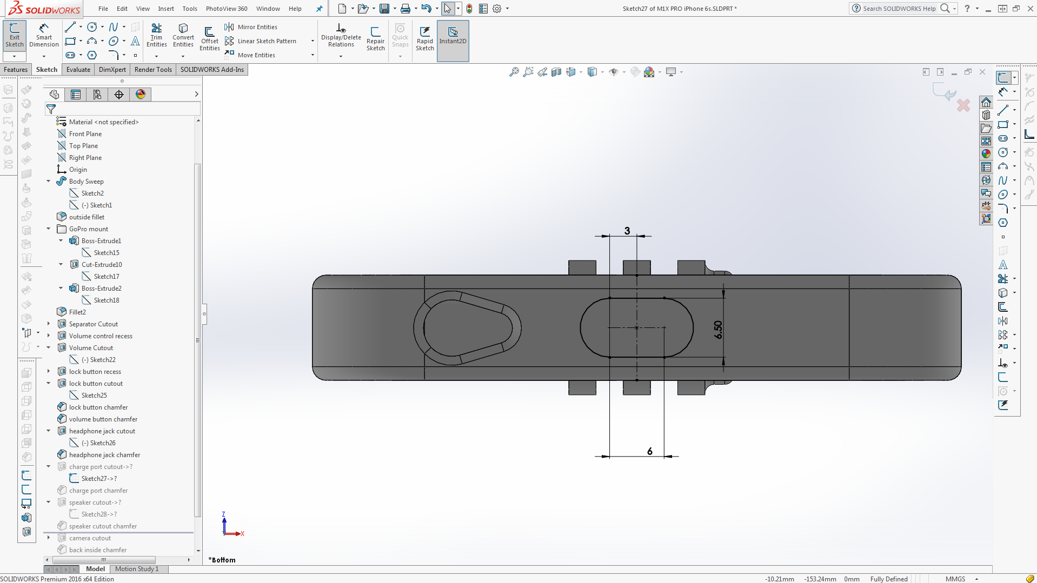Image resolution: width=1037 pixels, height=583 pixels.
Task: Click the red cancel sketch X
Action: pos(963,105)
